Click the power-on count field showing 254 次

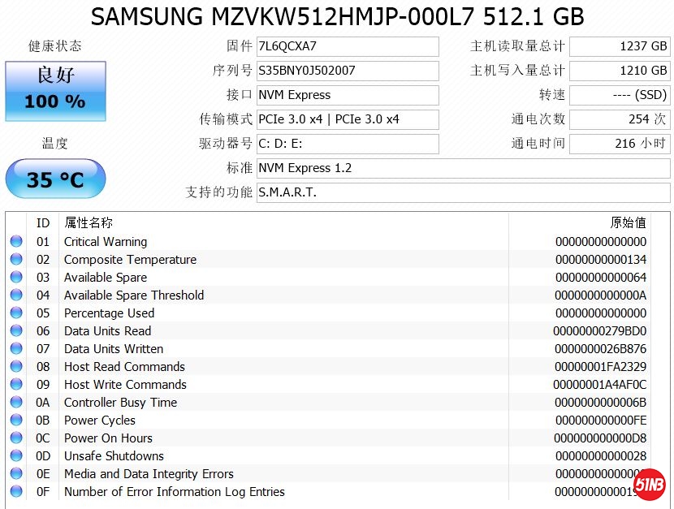(620, 119)
